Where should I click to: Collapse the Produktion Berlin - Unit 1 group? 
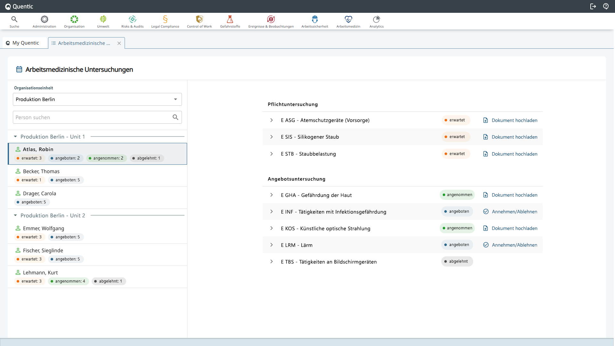tap(15, 136)
